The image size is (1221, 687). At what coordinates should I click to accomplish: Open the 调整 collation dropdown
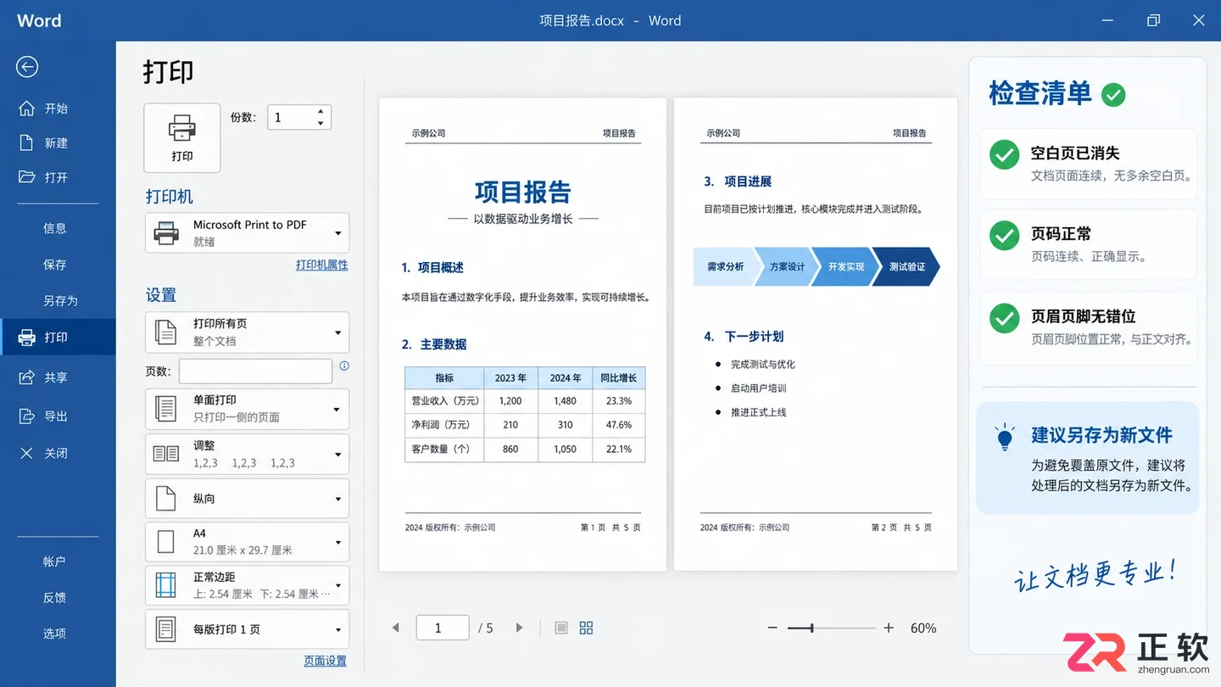click(248, 454)
